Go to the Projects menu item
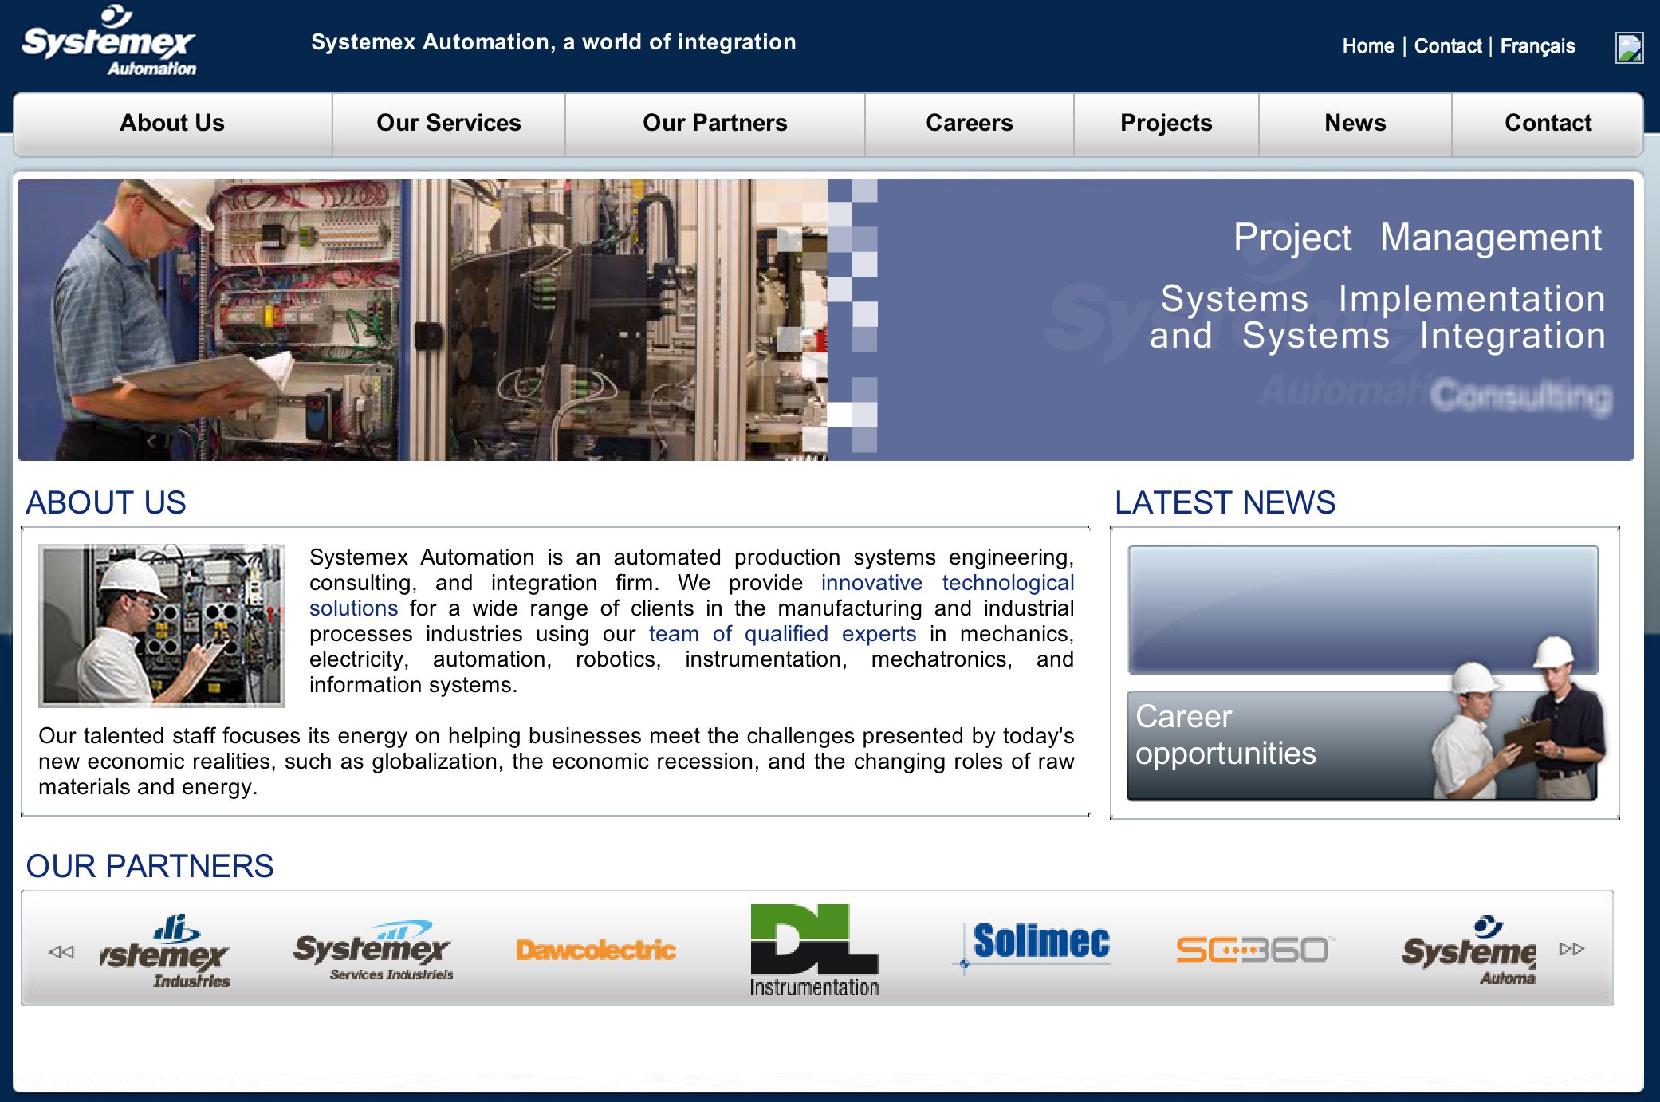Screen dimensions: 1660x1102 (x=1166, y=123)
